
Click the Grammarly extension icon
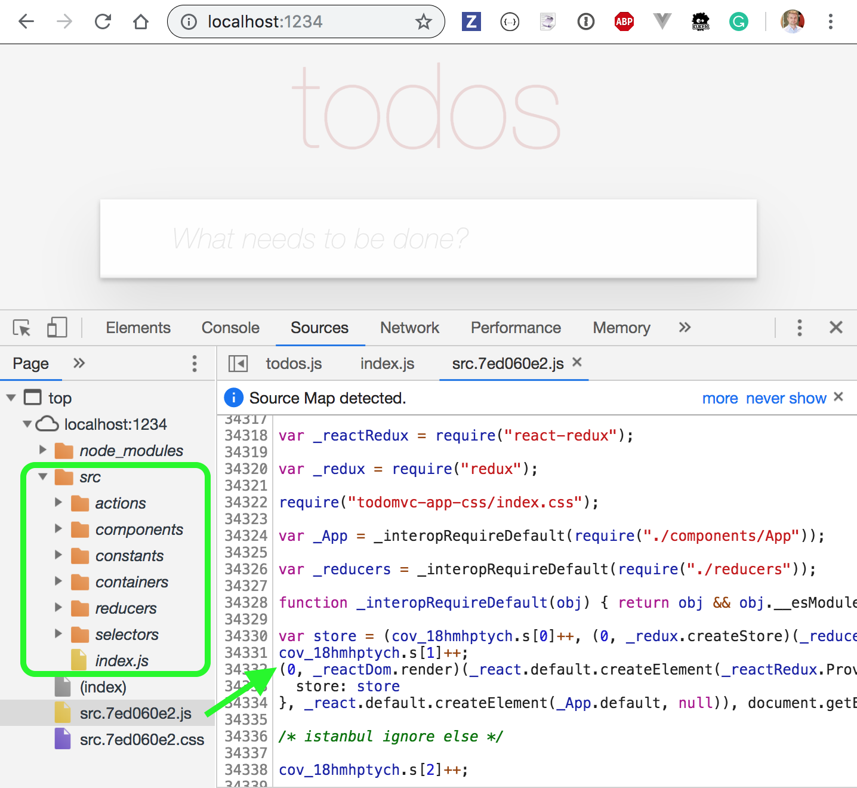(x=739, y=21)
